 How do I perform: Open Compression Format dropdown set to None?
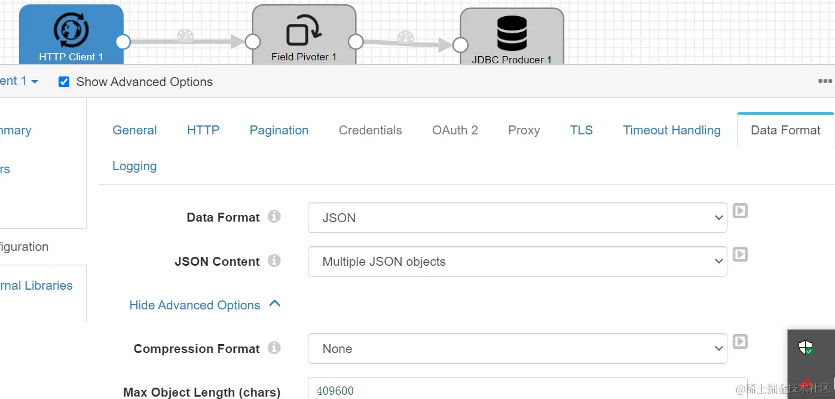click(x=517, y=349)
